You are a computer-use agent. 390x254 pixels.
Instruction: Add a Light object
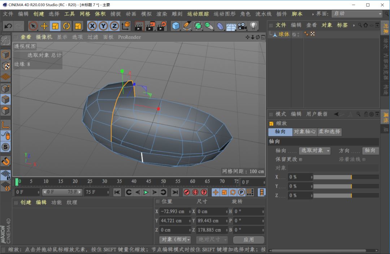[x=253, y=26]
